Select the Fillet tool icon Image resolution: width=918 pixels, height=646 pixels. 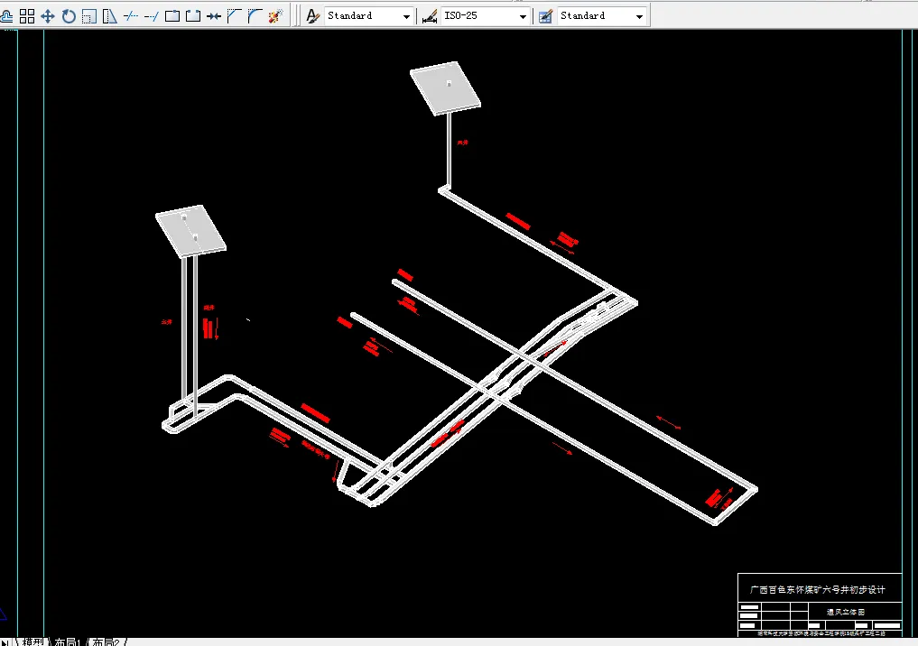(x=255, y=16)
